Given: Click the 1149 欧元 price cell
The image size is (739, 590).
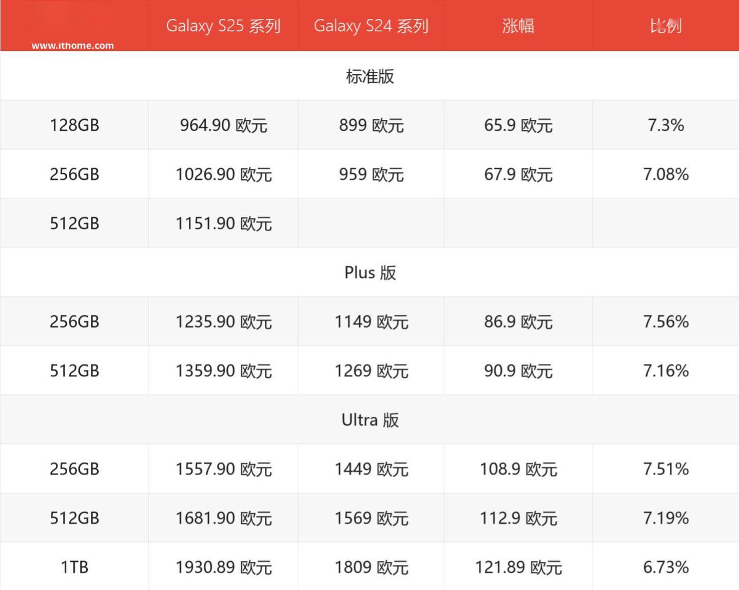Looking at the screenshot, I should (371, 321).
